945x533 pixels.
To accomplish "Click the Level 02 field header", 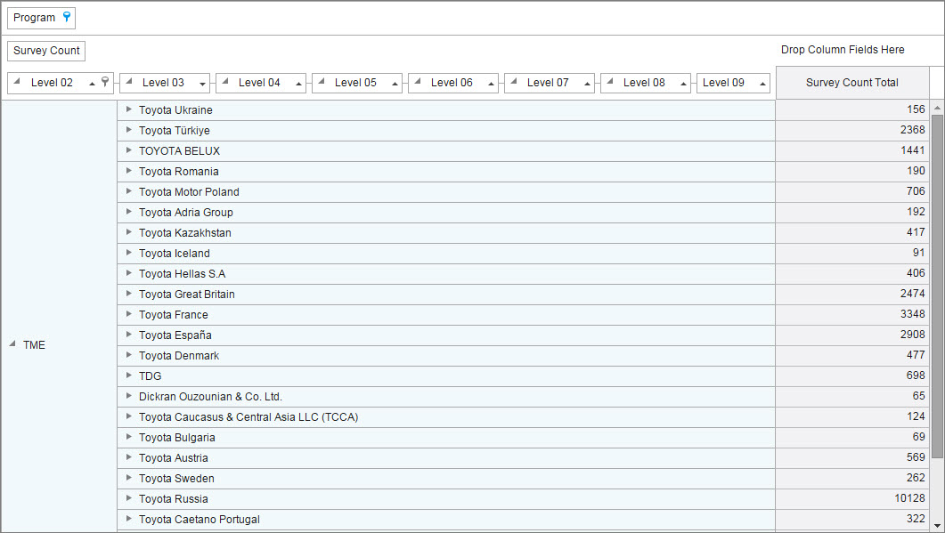I will pyautogui.click(x=61, y=83).
